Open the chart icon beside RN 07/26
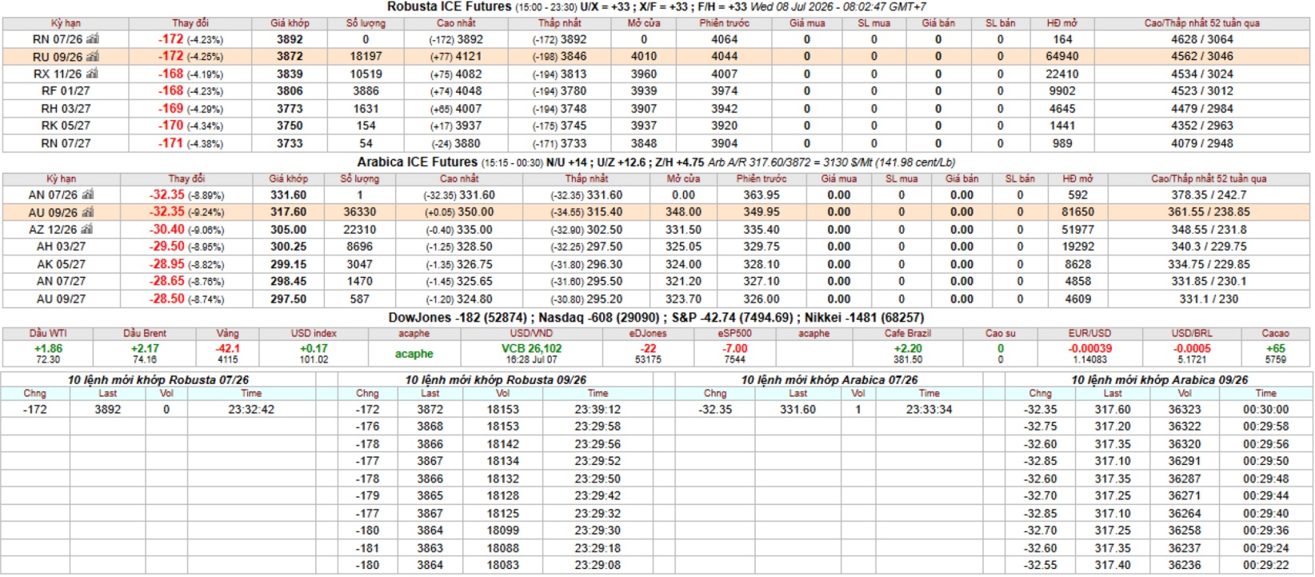1315x577 pixels. coord(92,38)
